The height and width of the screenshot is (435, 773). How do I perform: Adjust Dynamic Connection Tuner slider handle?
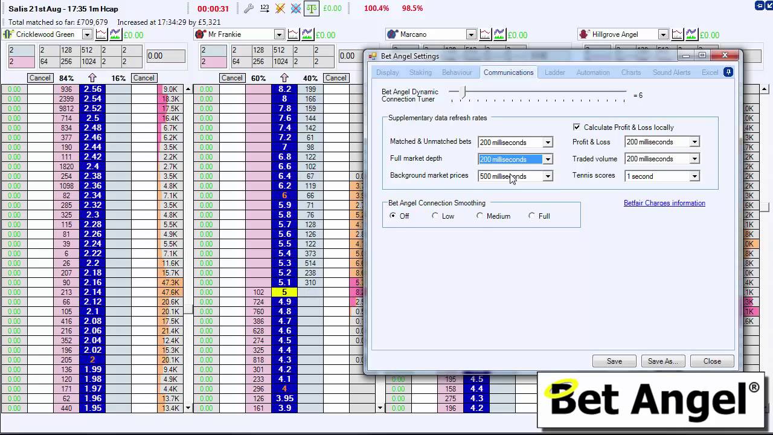pyautogui.click(x=464, y=92)
